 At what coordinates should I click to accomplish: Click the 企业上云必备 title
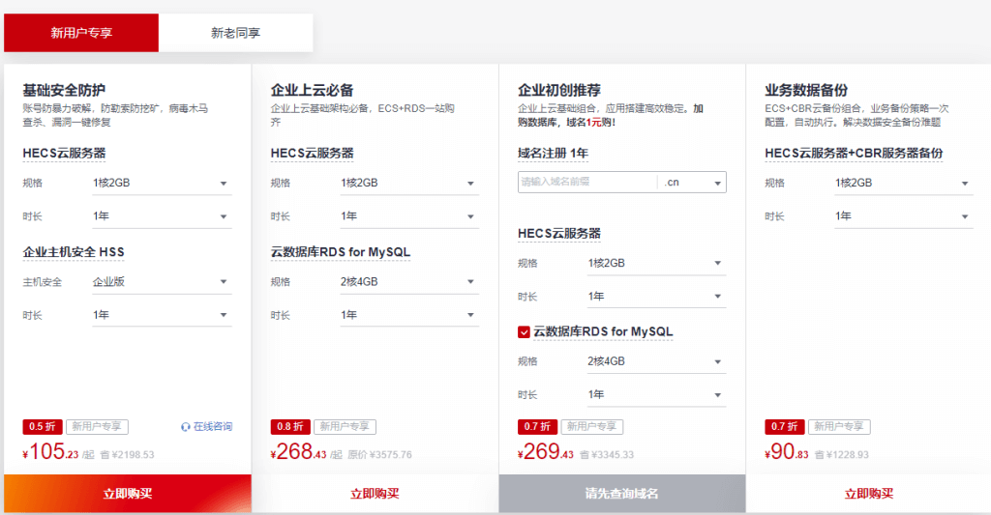coord(312,90)
